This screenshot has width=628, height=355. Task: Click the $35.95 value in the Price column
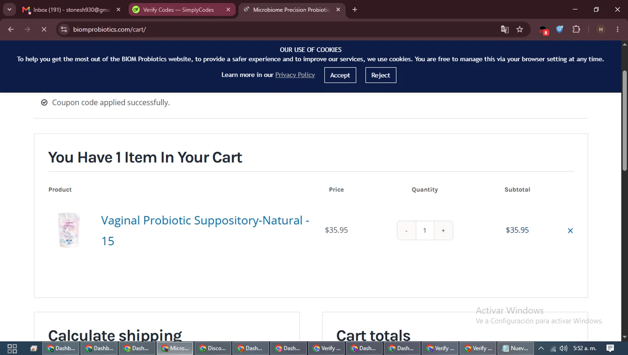point(336,230)
